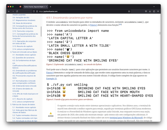
Task: Click the shield tracking protection icon
Action: point(34,11)
